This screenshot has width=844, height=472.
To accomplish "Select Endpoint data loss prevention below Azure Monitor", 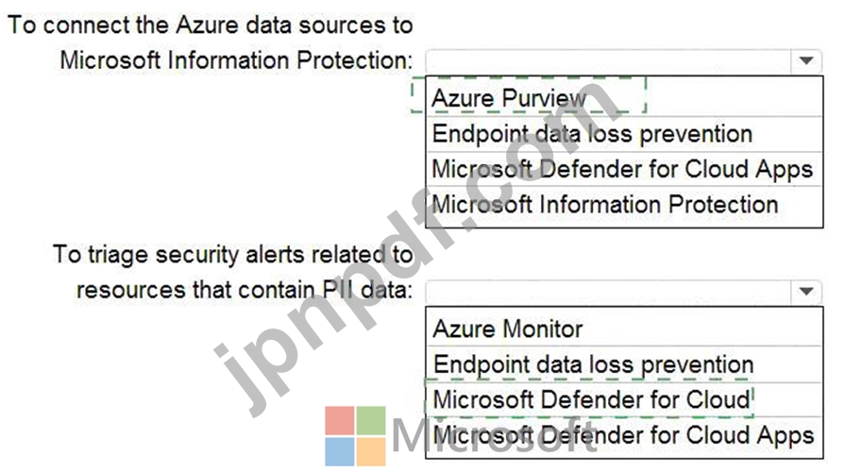I will pyautogui.click(x=624, y=364).
